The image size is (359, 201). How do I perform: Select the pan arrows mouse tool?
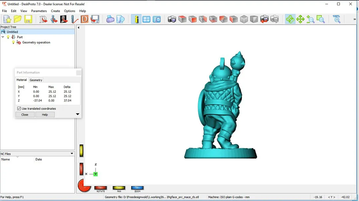pyautogui.click(x=300, y=19)
